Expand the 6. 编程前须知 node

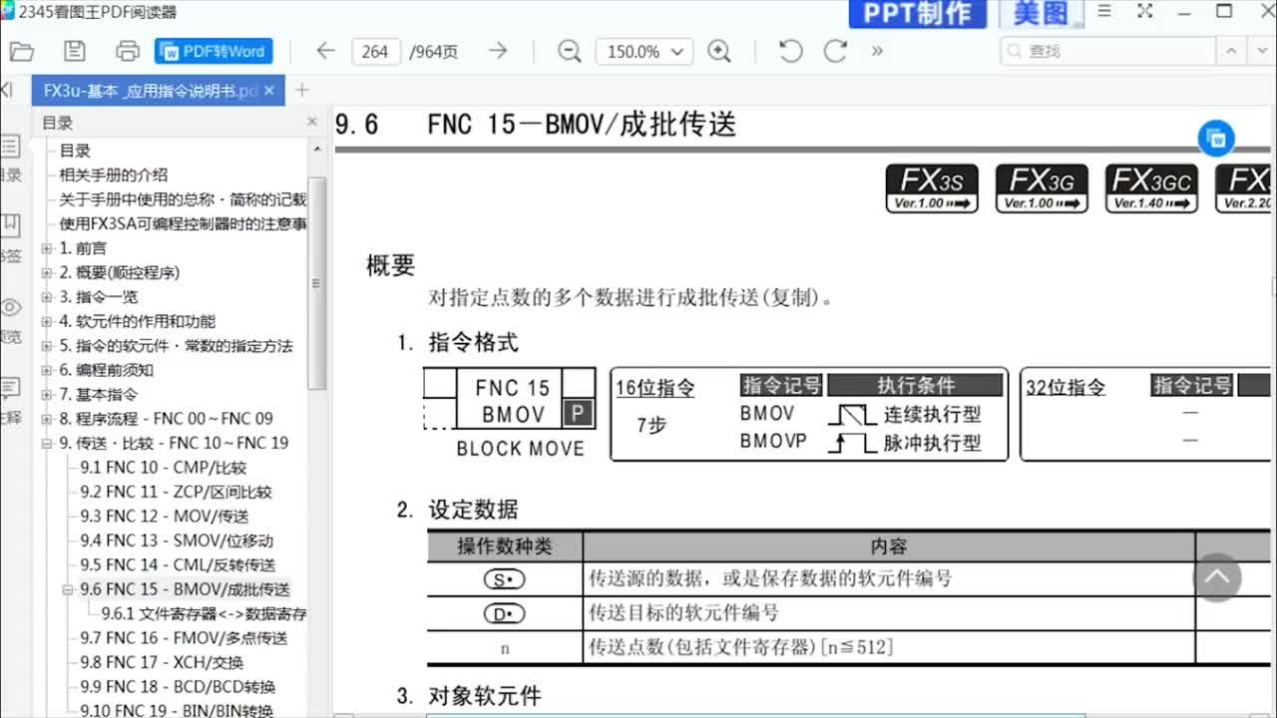[x=47, y=370]
